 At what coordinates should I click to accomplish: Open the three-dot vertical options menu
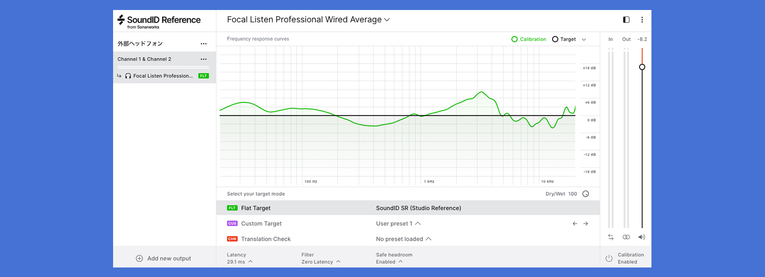(642, 19)
